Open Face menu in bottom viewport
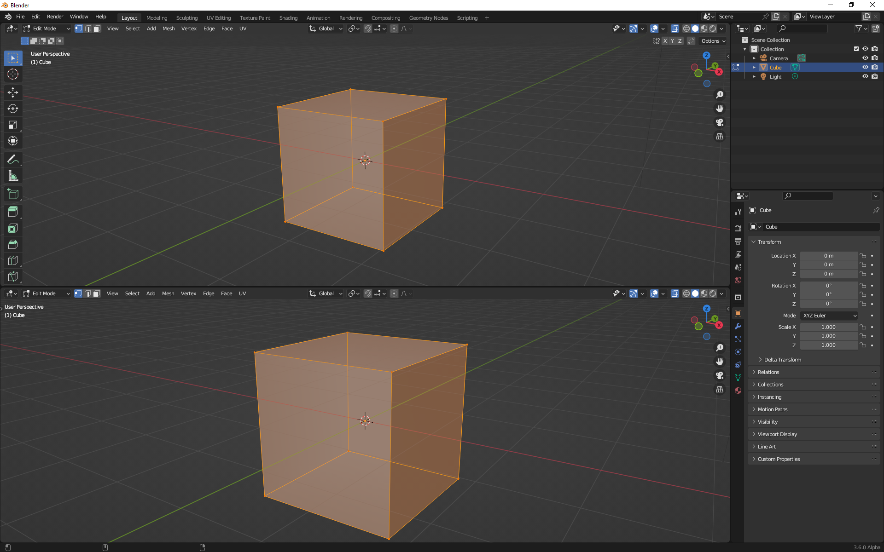 pos(227,293)
